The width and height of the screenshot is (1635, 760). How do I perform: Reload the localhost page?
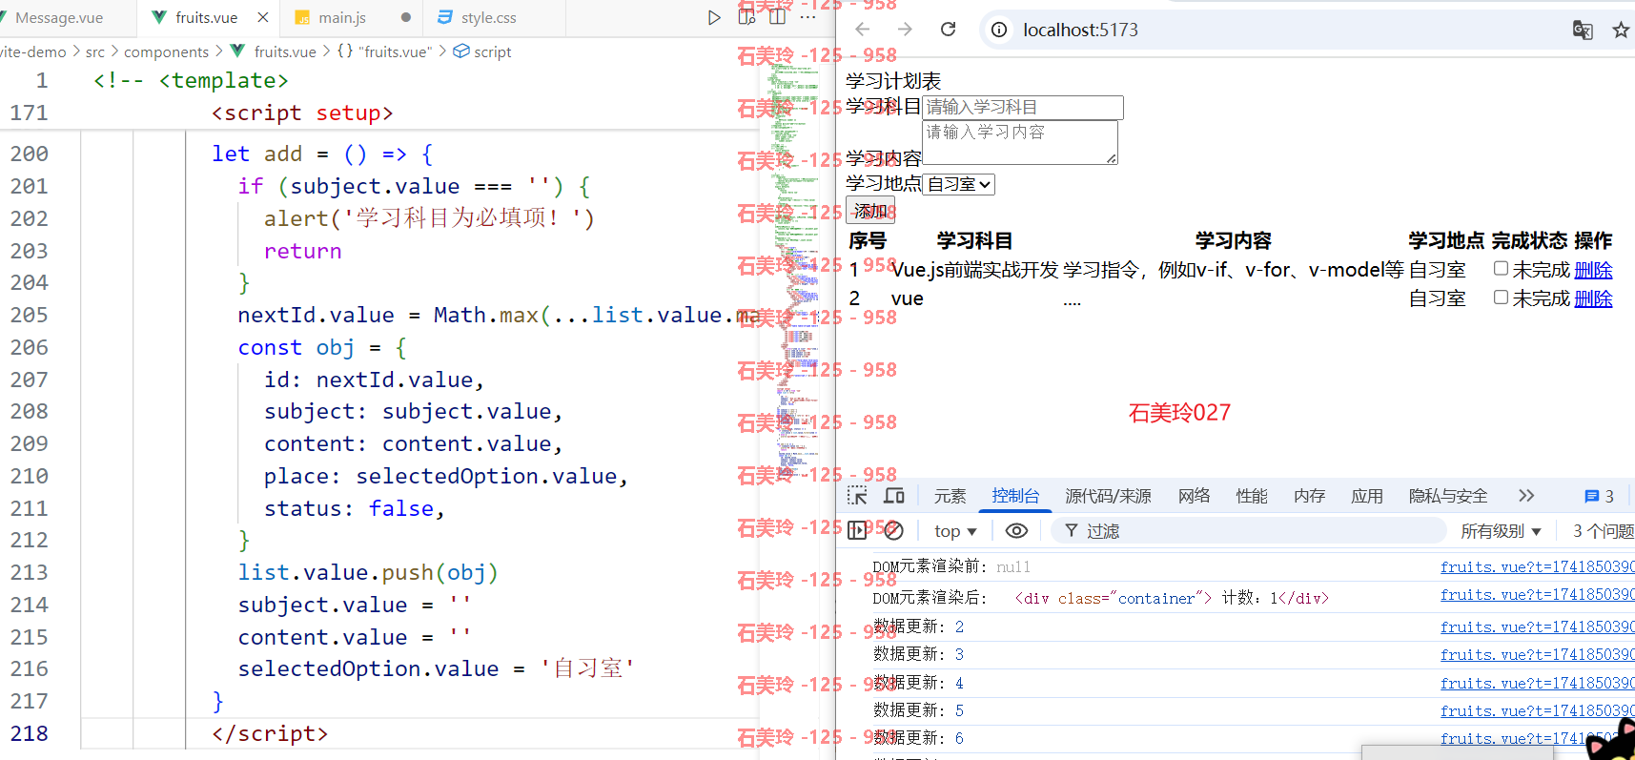948,30
